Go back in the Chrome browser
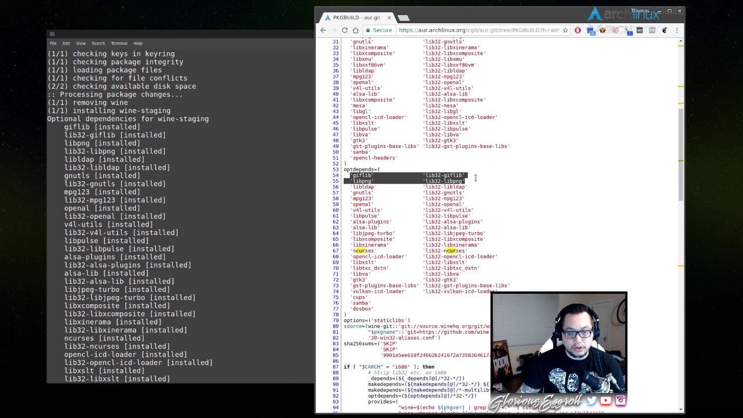 point(323,30)
